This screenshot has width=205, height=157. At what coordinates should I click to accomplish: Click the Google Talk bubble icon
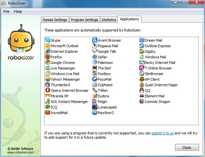(95, 51)
